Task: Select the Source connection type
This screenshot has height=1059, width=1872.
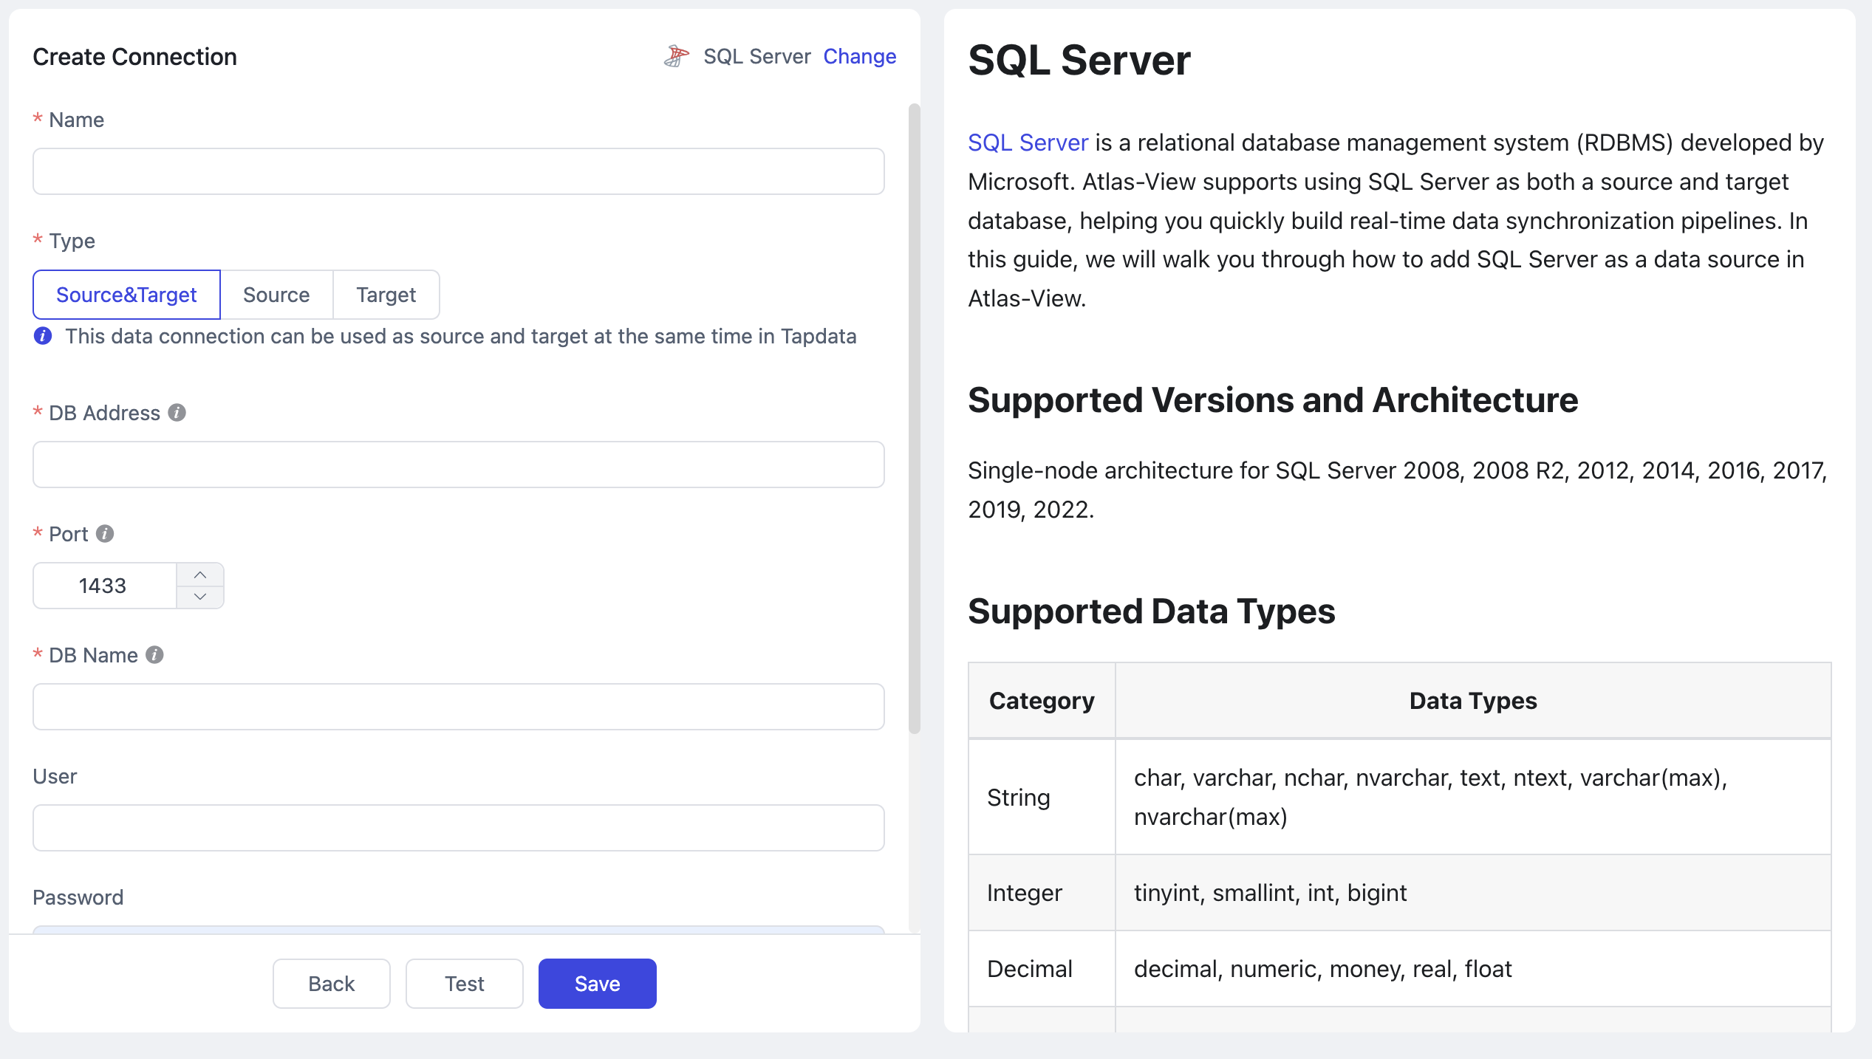Action: tap(276, 295)
